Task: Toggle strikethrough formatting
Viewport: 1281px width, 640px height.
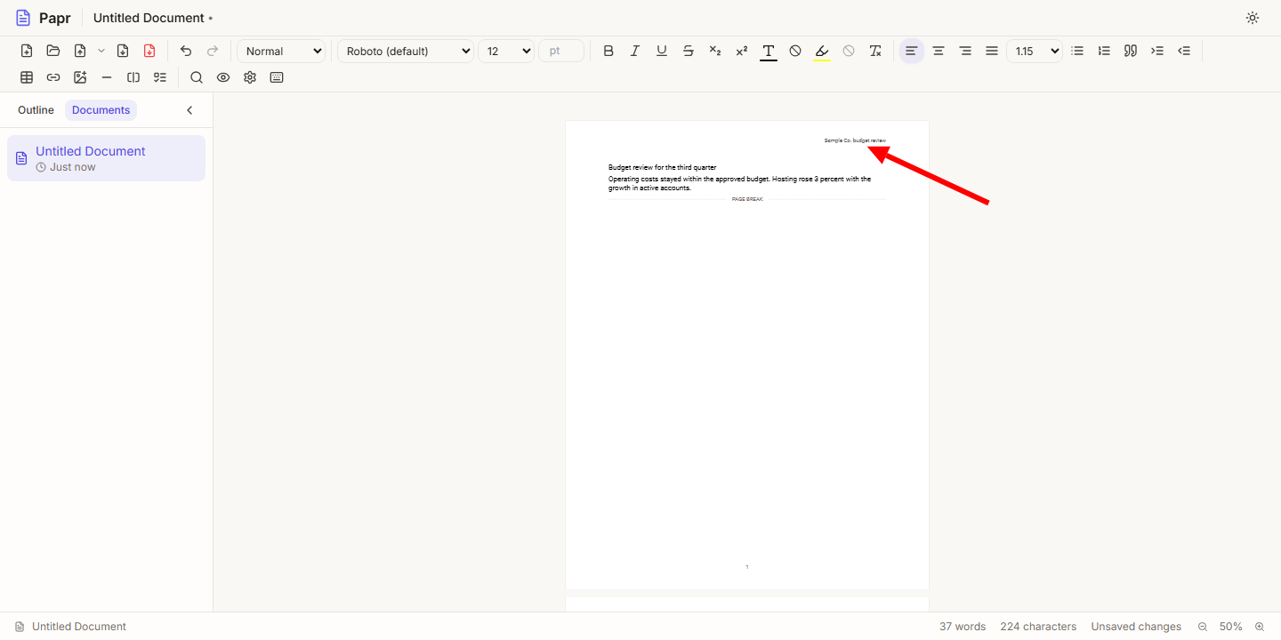Action: coord(689,51)
